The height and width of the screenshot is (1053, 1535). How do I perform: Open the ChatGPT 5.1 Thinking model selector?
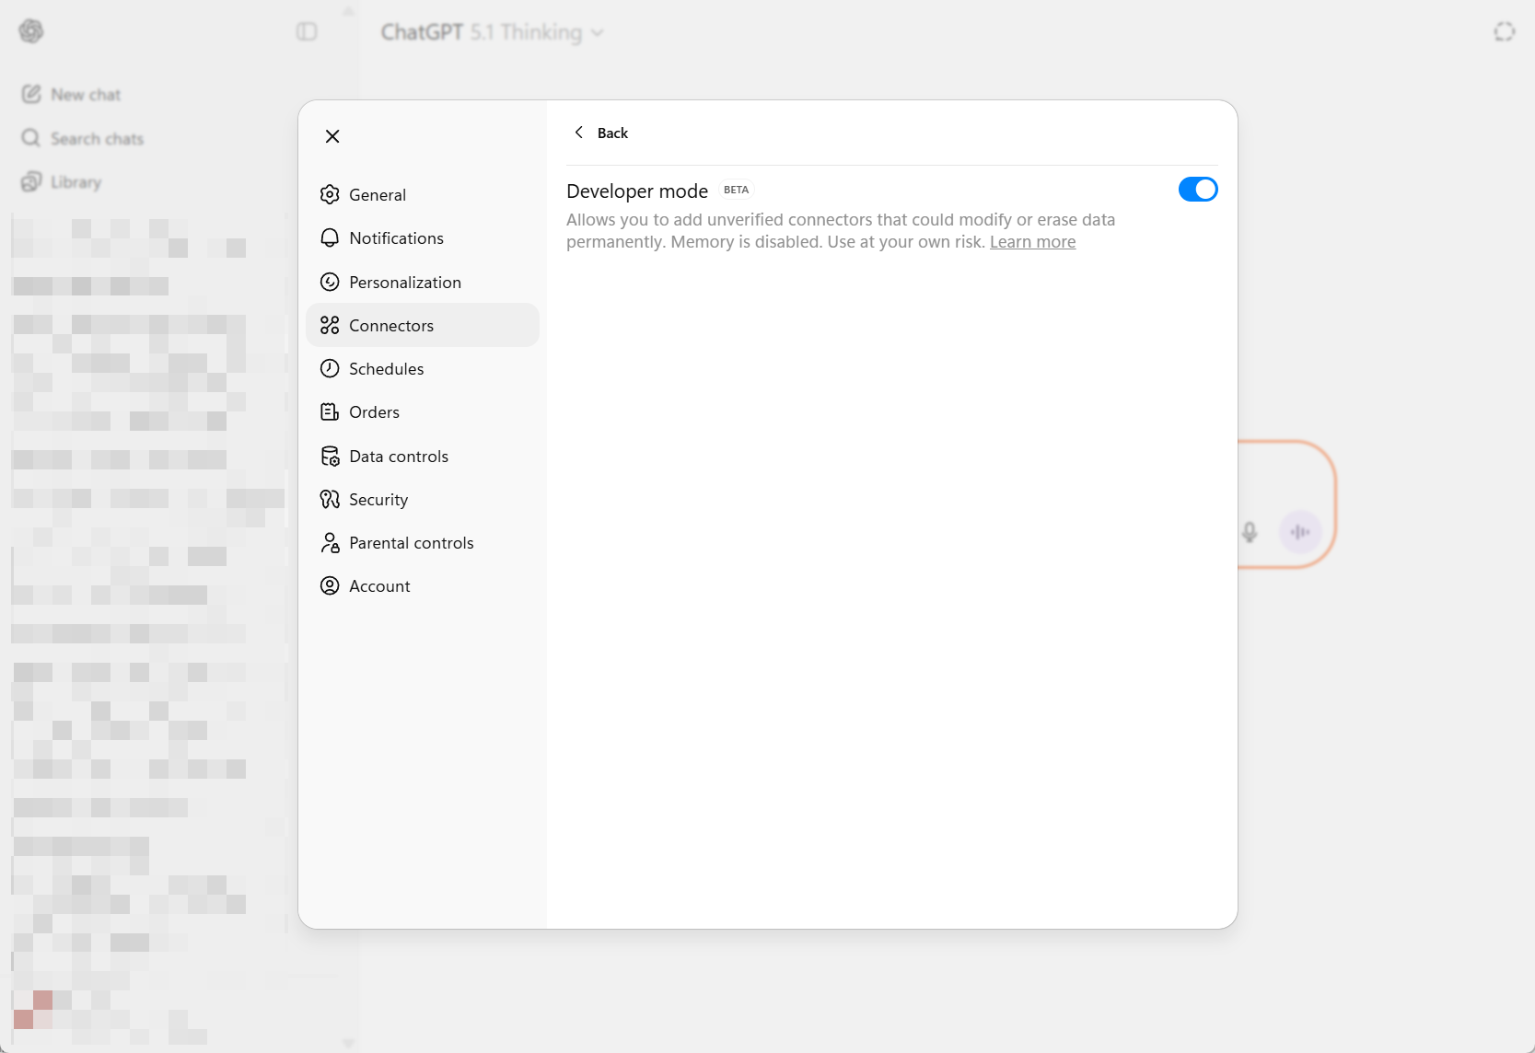click(x=493, y=32)
